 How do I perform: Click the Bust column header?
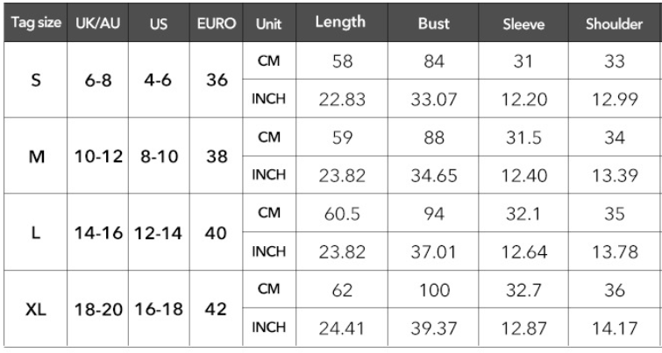433,23
